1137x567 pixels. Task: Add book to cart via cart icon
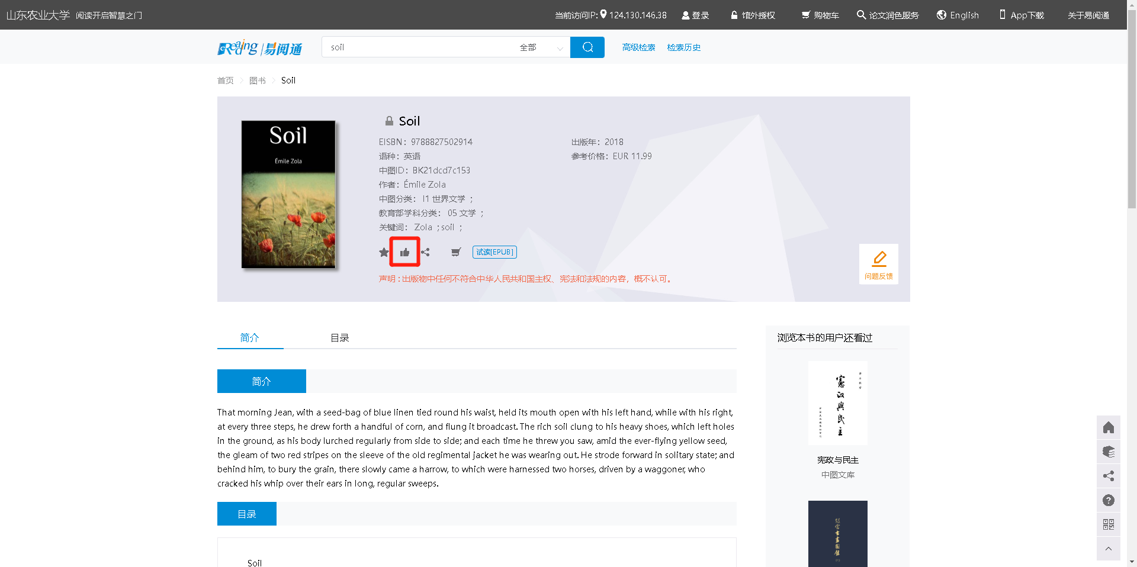click(455, 252)
